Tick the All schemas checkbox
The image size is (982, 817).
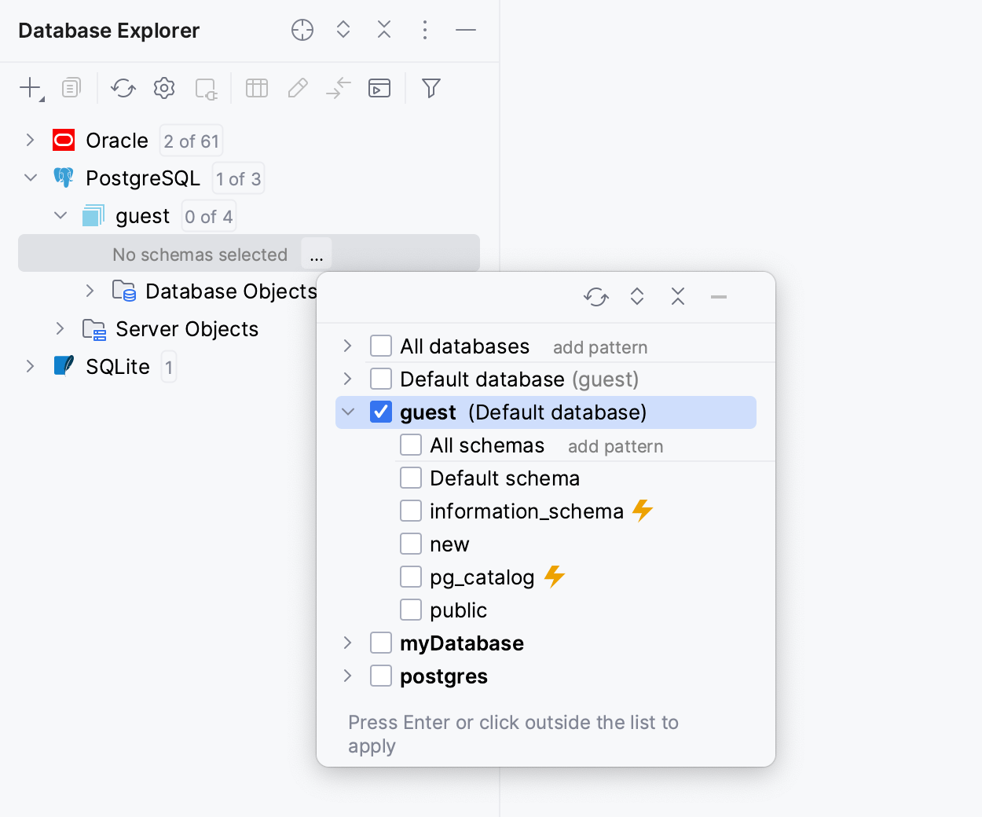411,445
